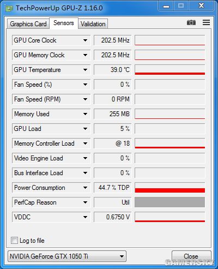
Task: Open the hamburger menu icon
Action: coord(206,22)
